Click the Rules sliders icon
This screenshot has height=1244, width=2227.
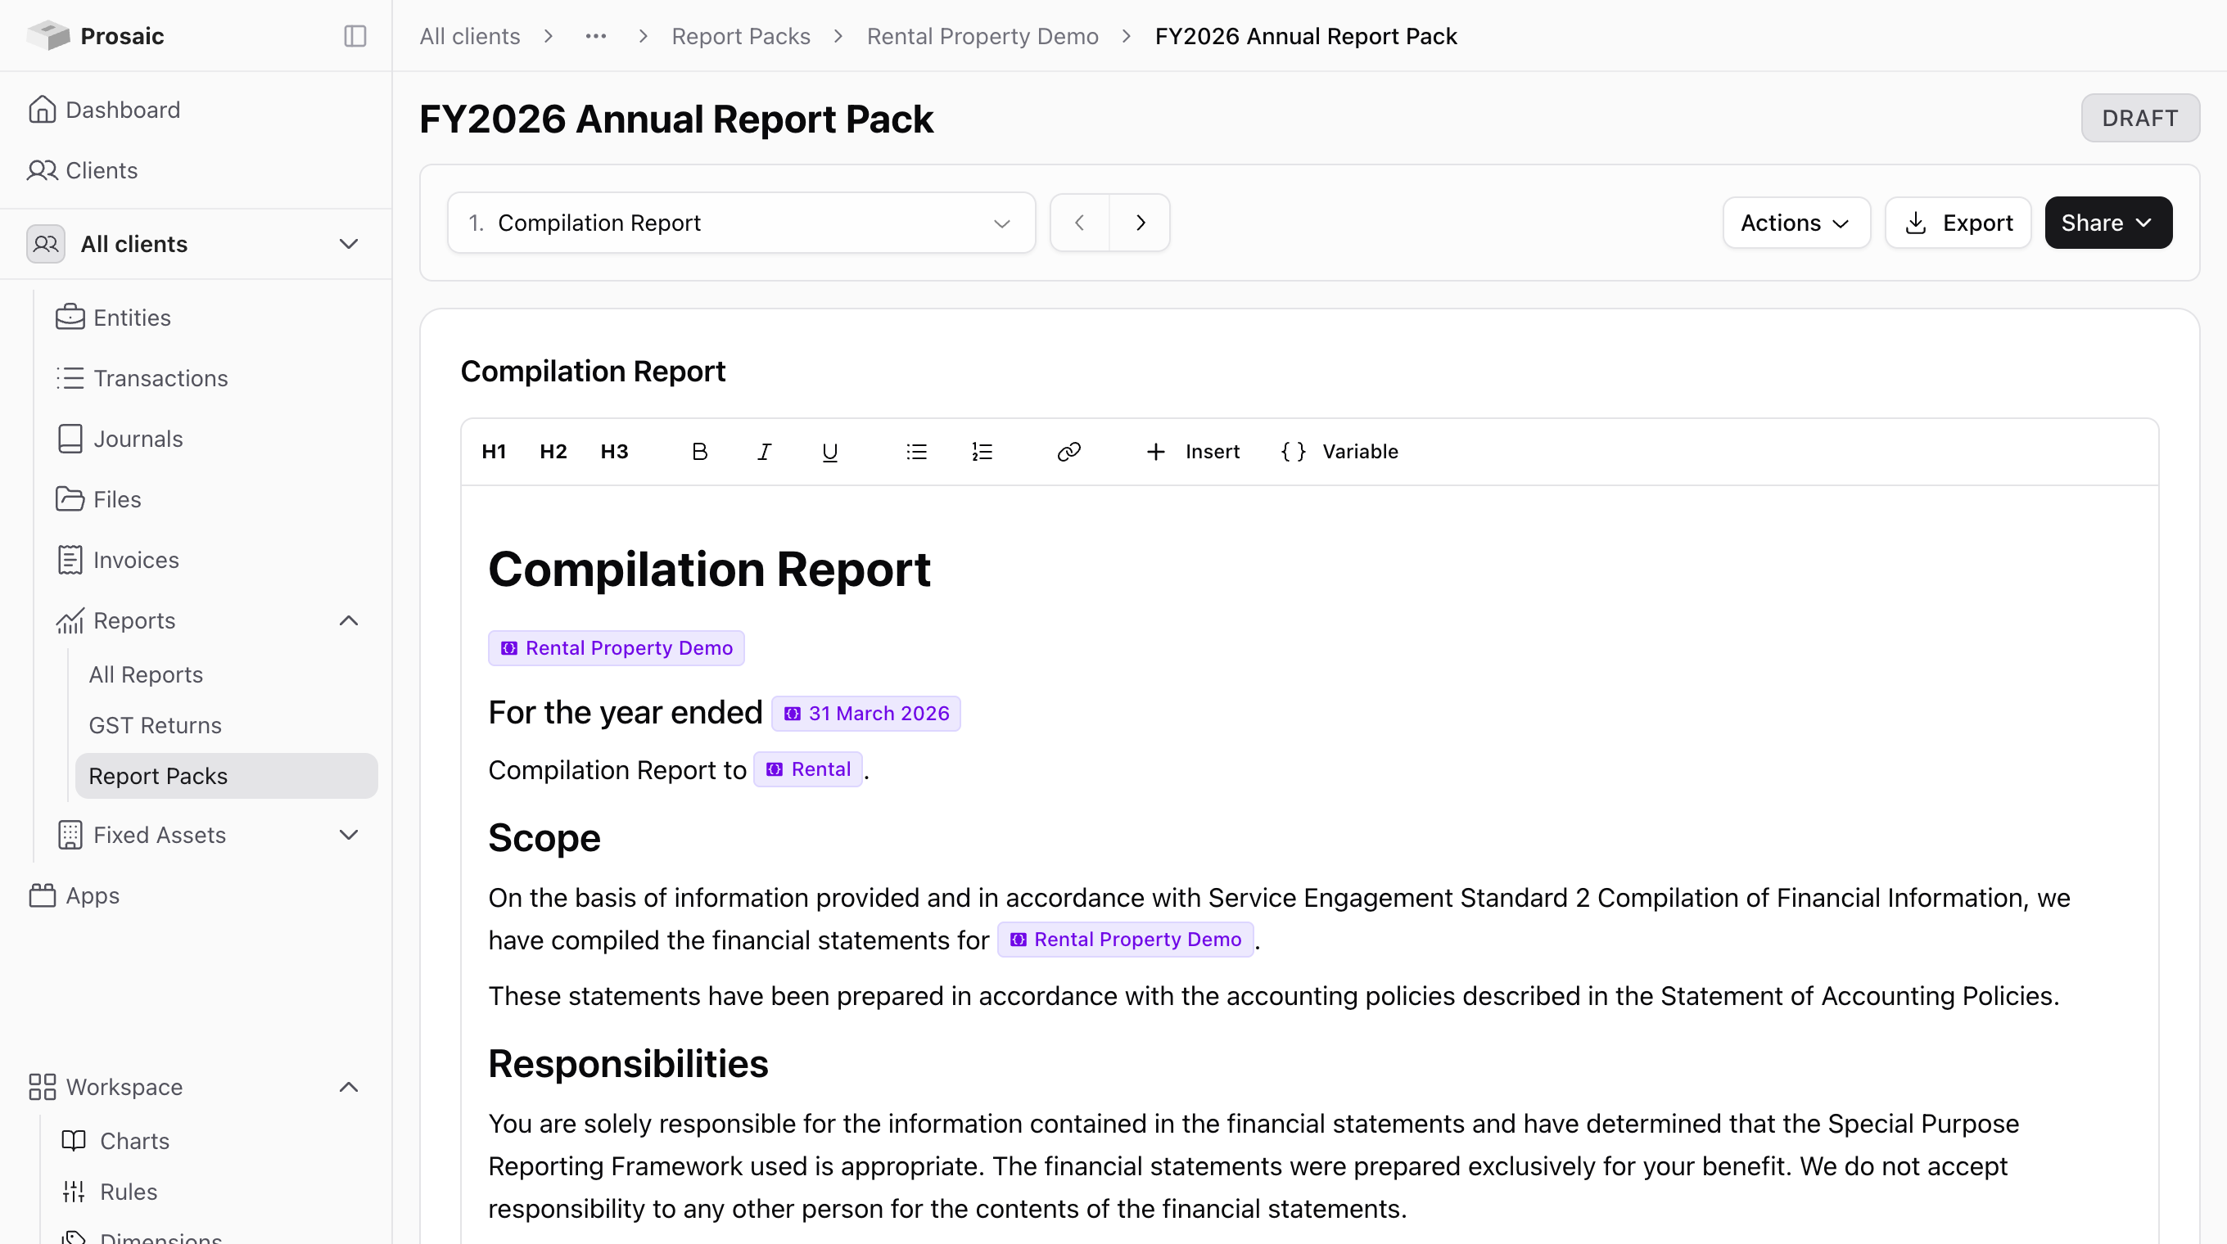click(74, 1192)
